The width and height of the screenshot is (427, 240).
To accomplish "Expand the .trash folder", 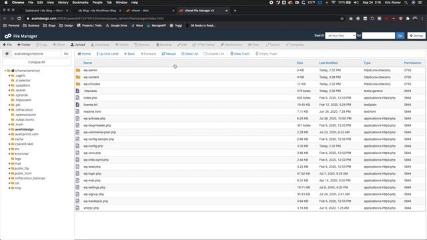I will point(9,125).
